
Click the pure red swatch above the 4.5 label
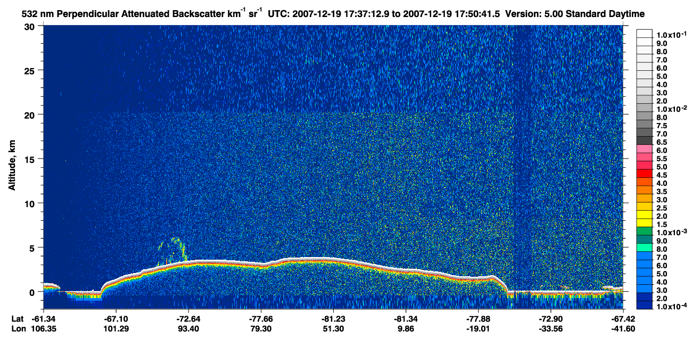tap(644, 175)
